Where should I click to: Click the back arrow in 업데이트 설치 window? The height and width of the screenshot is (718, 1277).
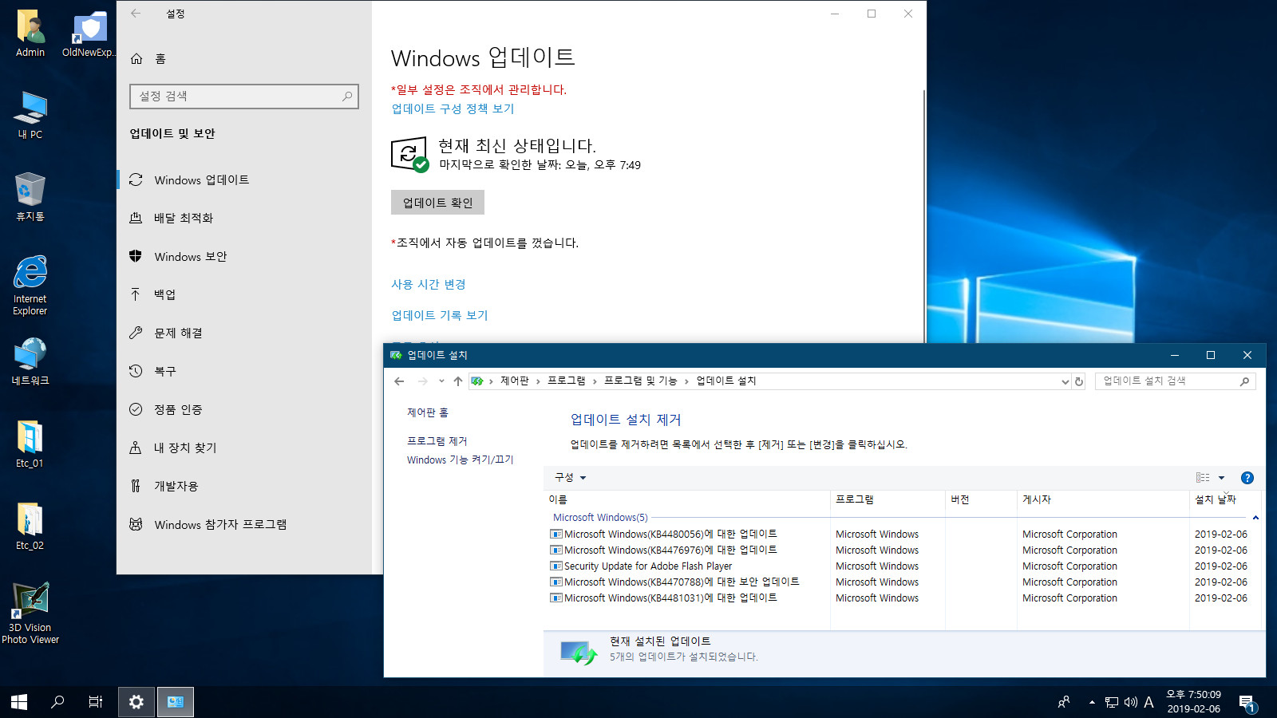click(x=399, y=381)
